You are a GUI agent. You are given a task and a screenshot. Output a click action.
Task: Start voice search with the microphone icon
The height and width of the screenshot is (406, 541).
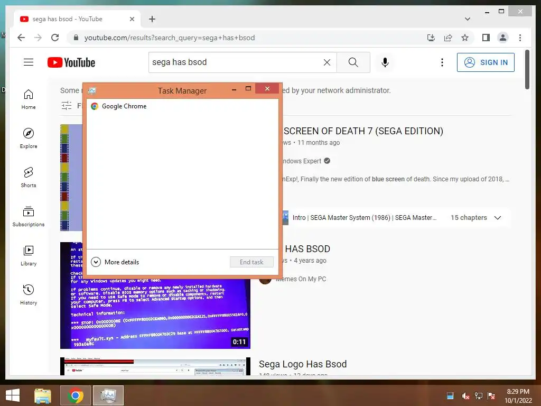385,62
